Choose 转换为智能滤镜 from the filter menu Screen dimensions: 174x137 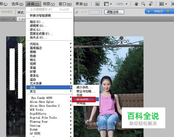pyautogui.click(x=50, y=15)
